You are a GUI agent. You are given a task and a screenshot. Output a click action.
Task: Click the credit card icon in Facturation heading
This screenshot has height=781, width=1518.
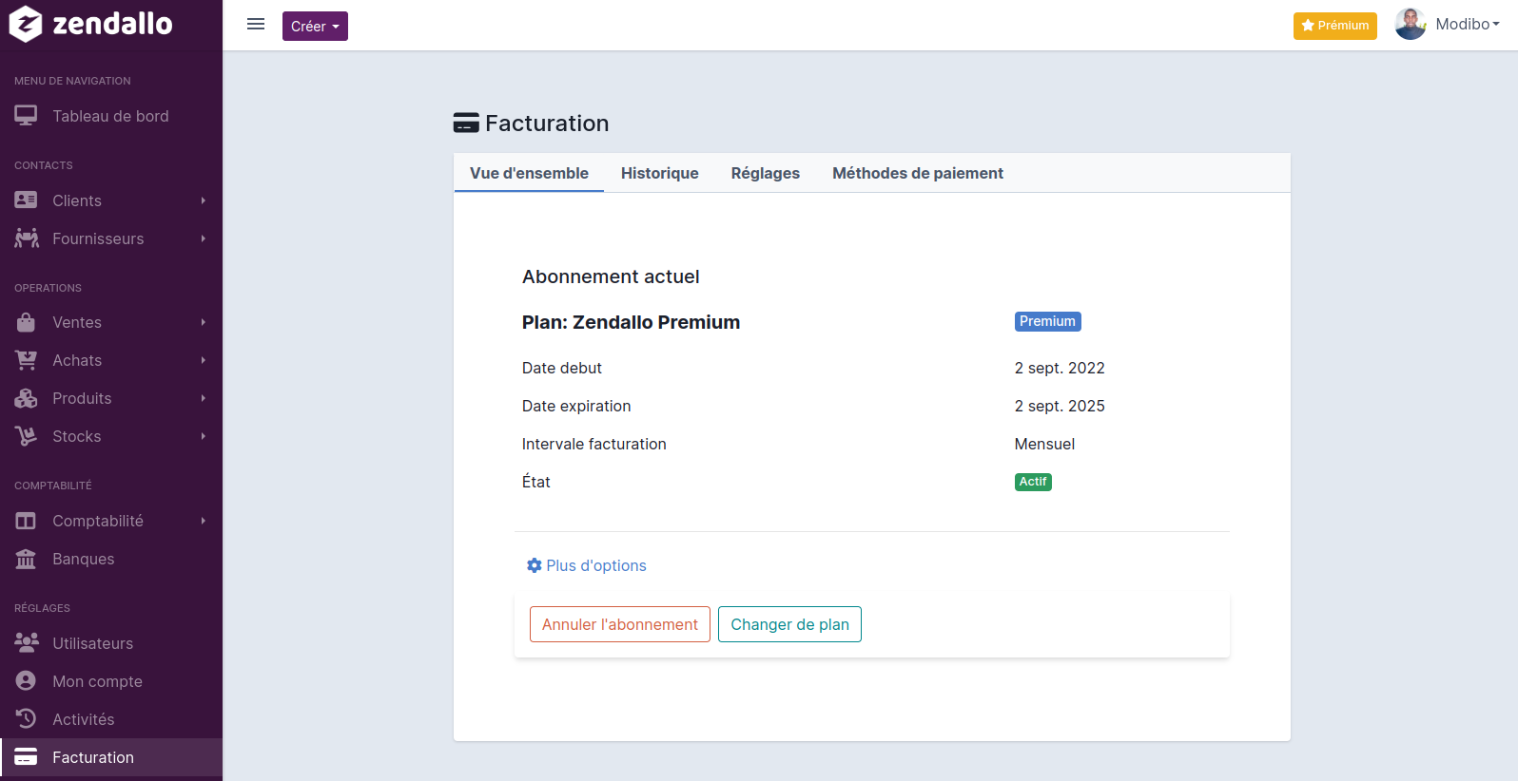tap(466, 123)
